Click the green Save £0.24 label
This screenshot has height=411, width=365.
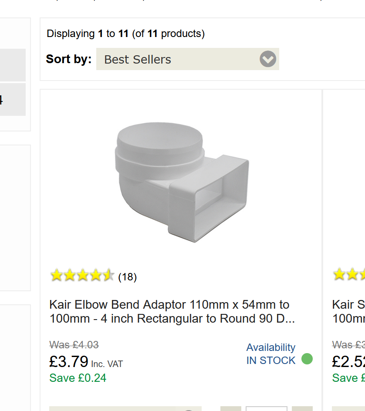(x=78, y=378)
